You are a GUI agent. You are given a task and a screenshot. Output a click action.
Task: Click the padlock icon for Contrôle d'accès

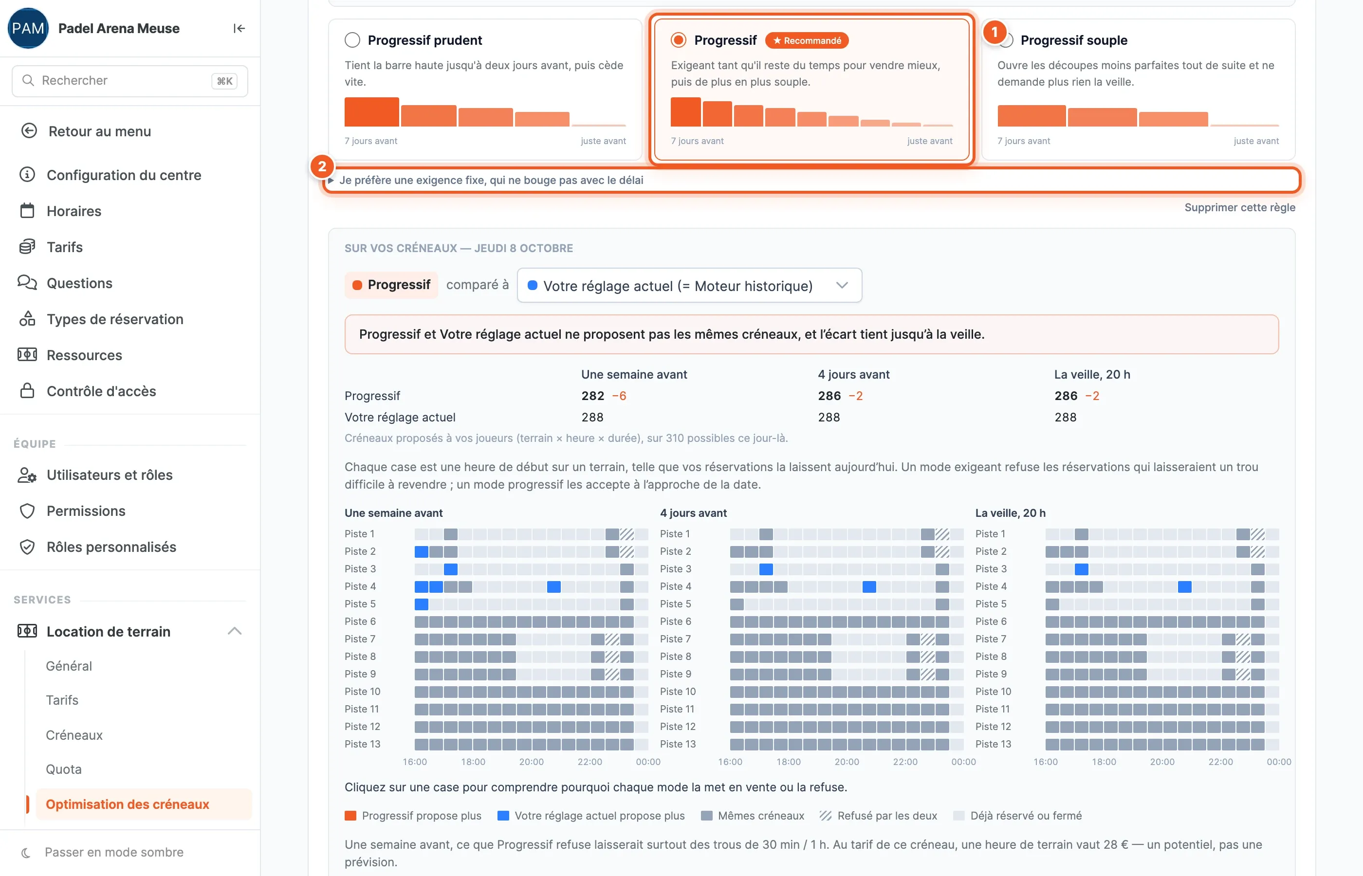tap(27, 391)
